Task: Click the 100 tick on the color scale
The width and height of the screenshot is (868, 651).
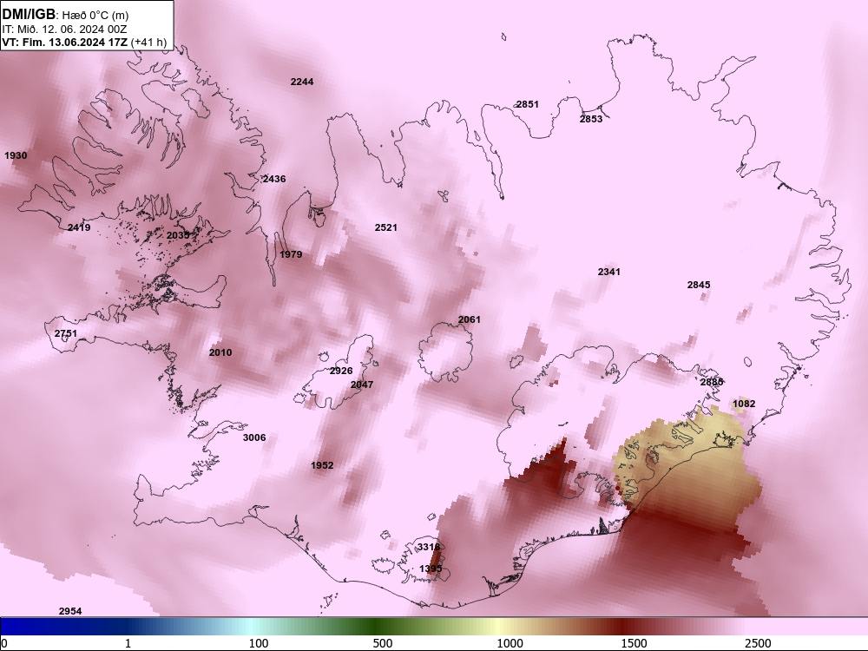Action: pos(259,643)
